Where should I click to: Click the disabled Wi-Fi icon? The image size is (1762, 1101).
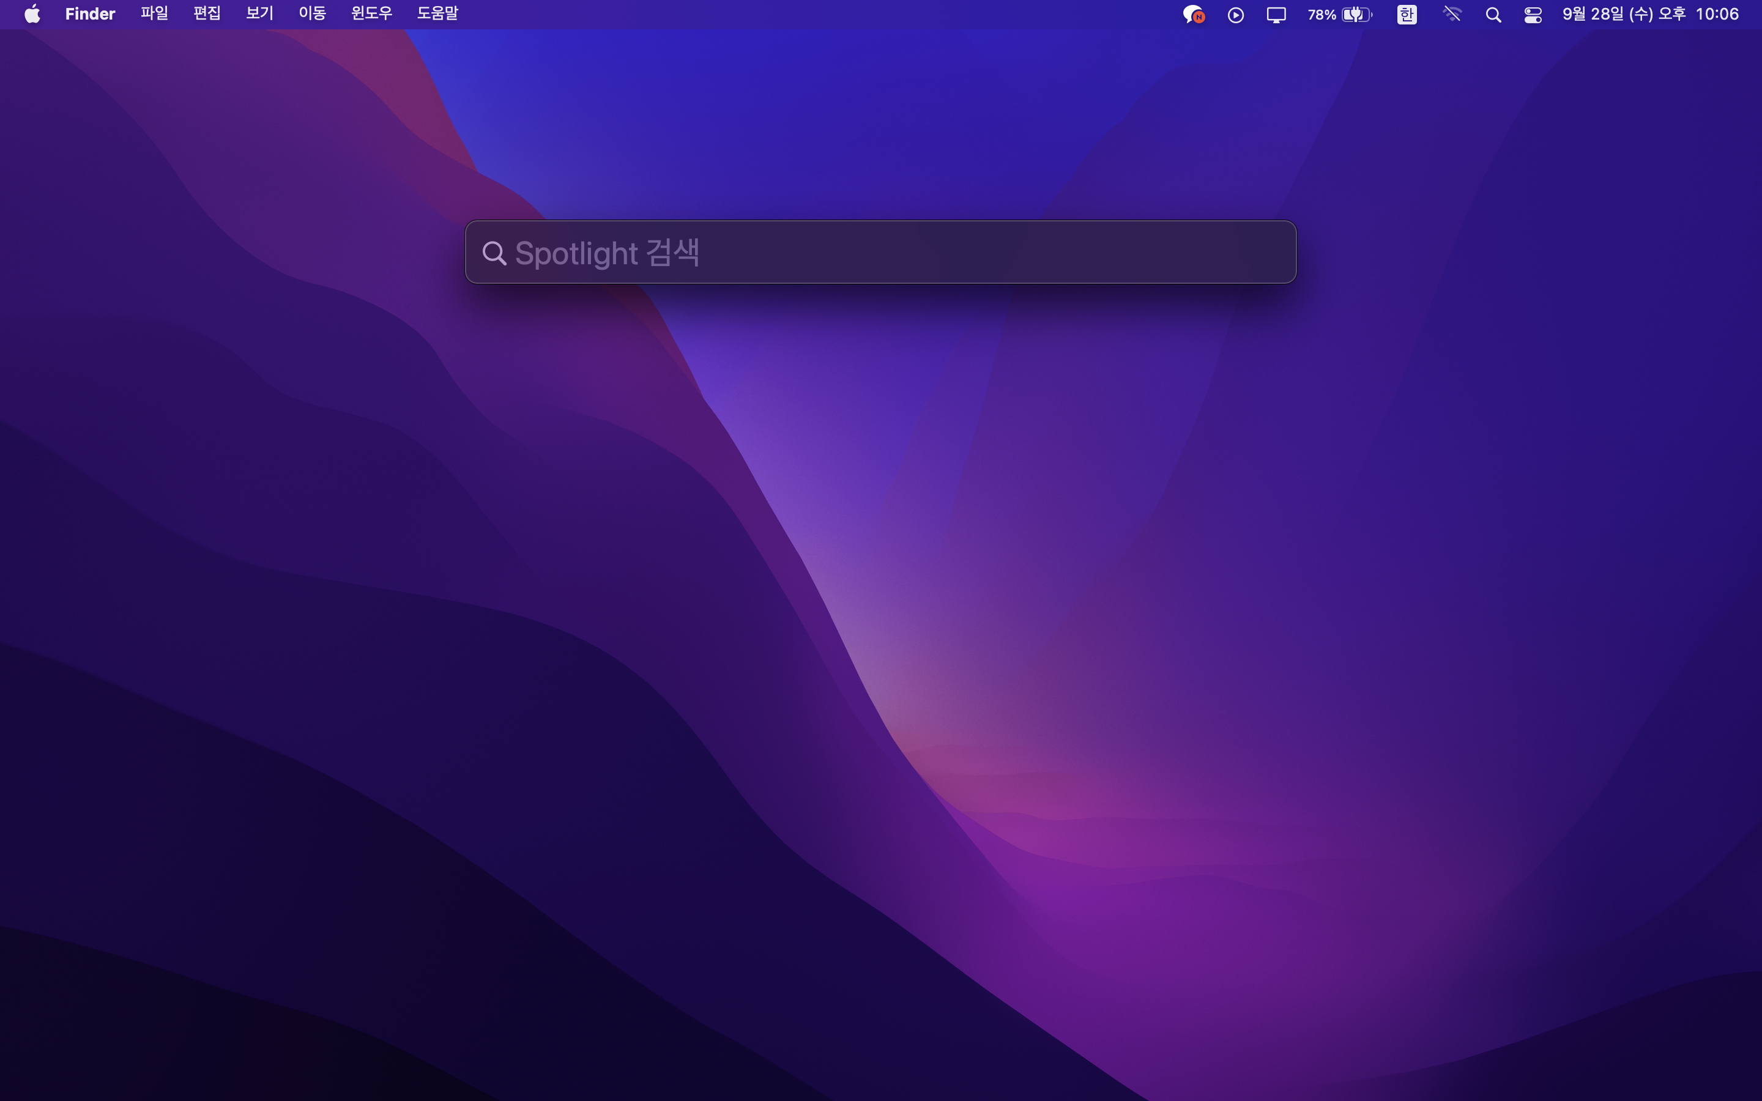(1452, 15)
